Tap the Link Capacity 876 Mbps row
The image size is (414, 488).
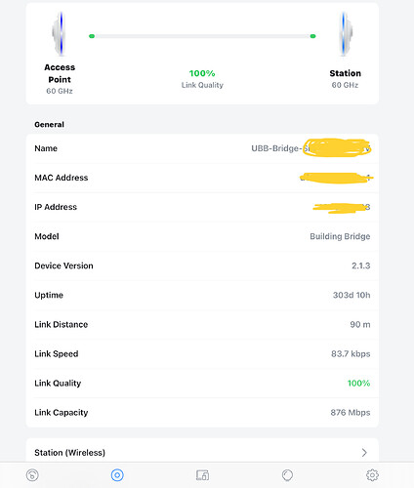(202, 413)
